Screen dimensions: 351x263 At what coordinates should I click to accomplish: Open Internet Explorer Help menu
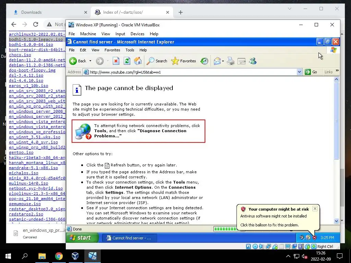click(x=143, y=50)
